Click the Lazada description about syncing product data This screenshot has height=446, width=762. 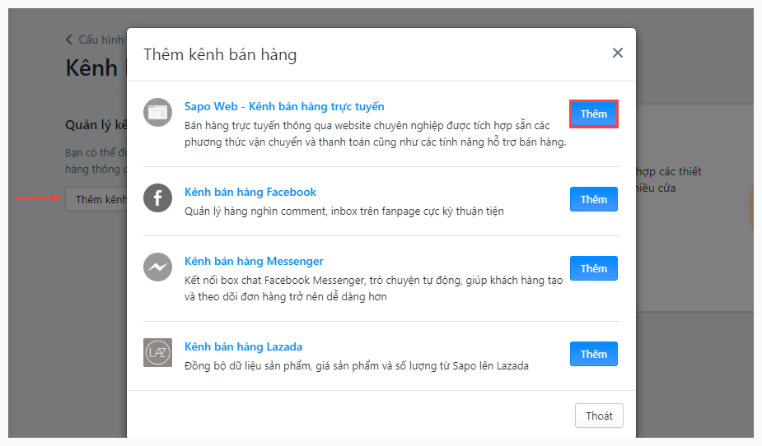[x=356, y=365]
